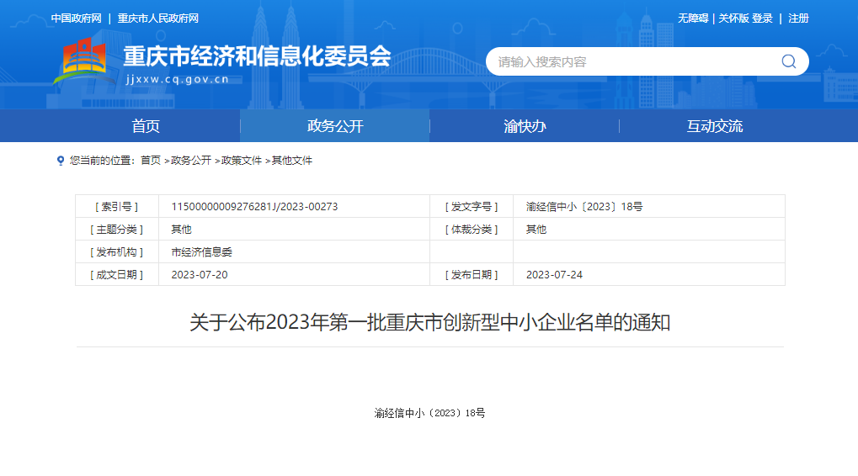858x476 pixels.
Task: Click the search magnifier icon
Action: click(788, 61)
